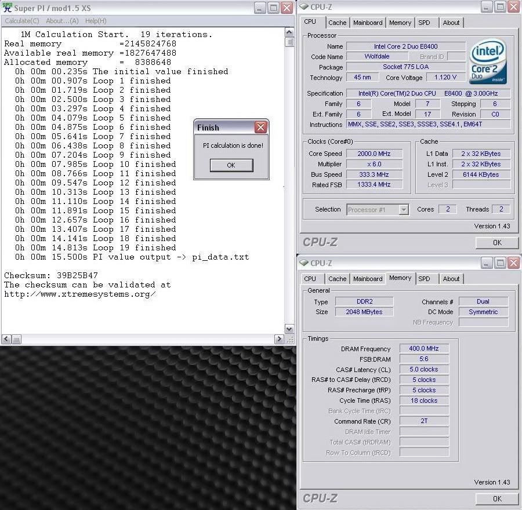
Task: Click OK button in upper CPU-Z window
Action: [496, 243]
